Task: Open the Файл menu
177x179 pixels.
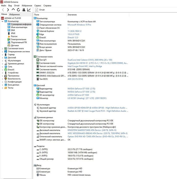Action: [4, 5]
